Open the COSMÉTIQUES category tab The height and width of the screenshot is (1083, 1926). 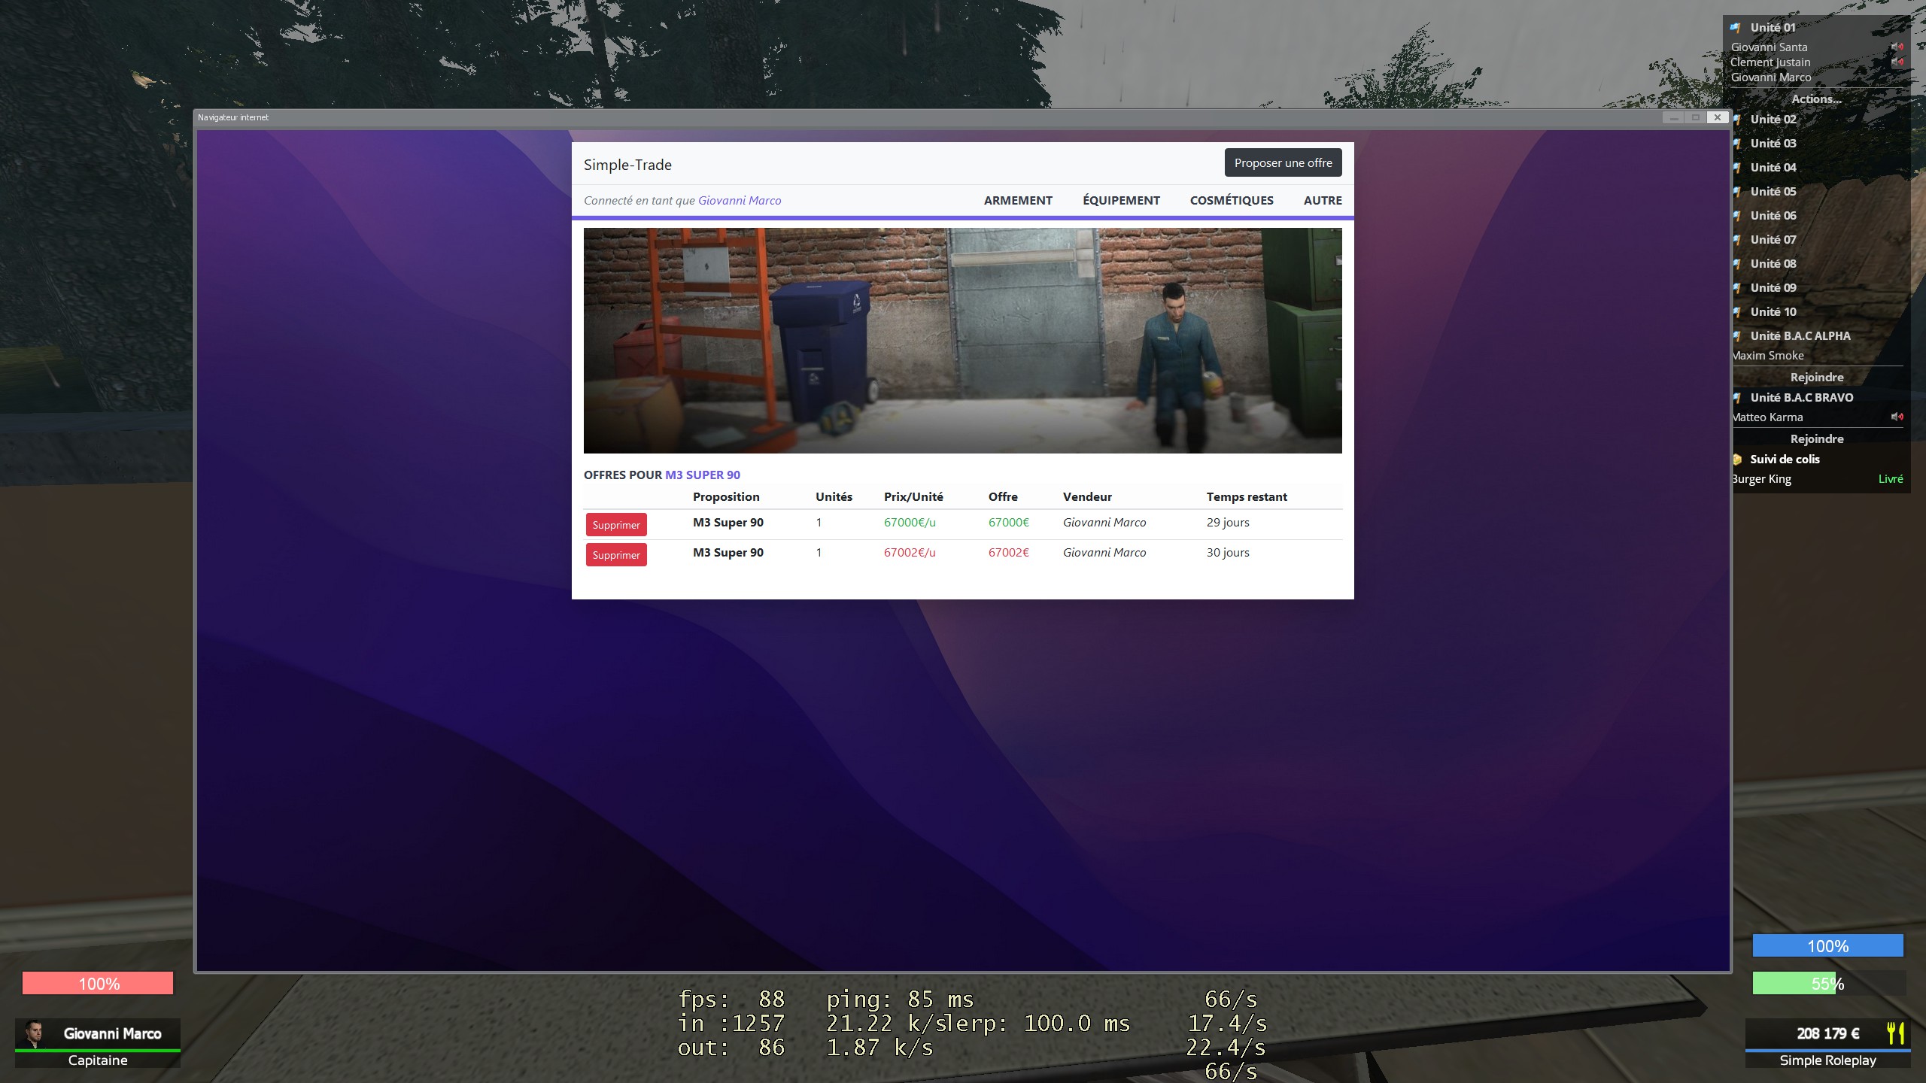[x=1232, y=200]
